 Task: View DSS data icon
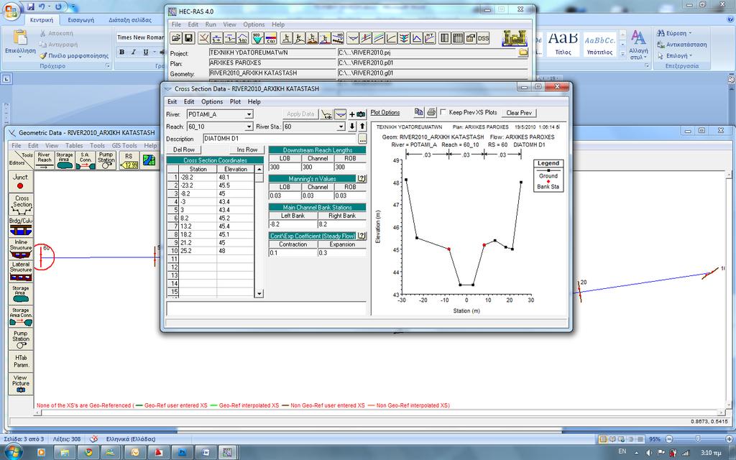[484, 38]
